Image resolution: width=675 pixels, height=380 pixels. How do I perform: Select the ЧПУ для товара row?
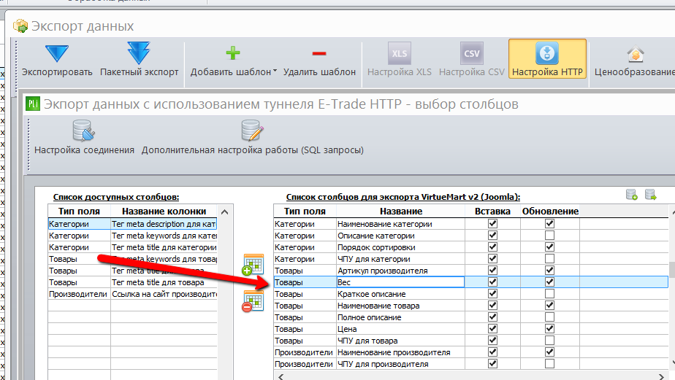[470, 341]
